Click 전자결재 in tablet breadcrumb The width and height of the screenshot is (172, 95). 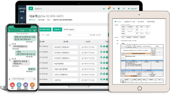coord(141,22)
